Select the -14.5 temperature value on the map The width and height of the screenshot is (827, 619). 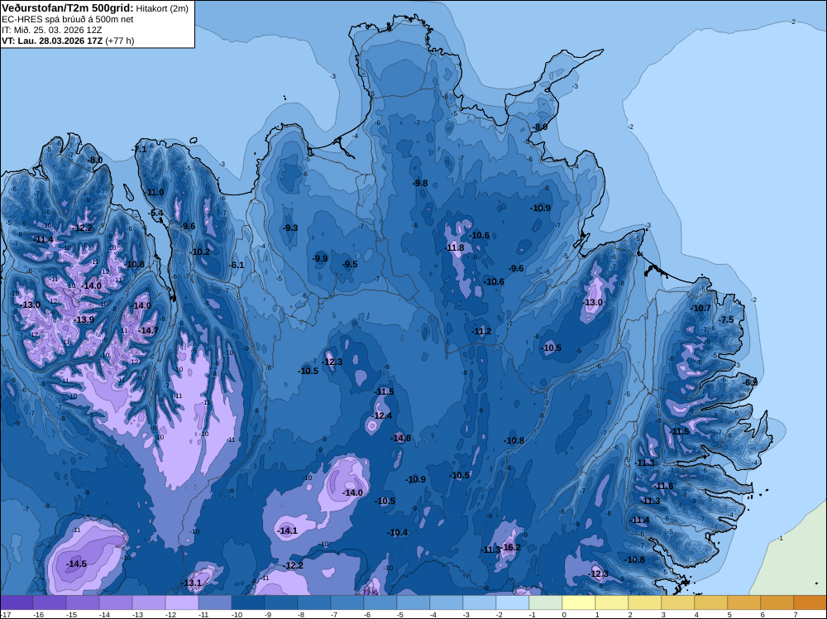76,564
